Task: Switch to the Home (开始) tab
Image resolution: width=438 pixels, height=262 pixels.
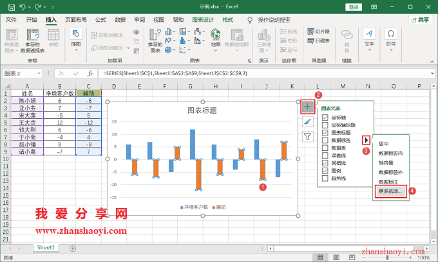Action: [32, 20]
